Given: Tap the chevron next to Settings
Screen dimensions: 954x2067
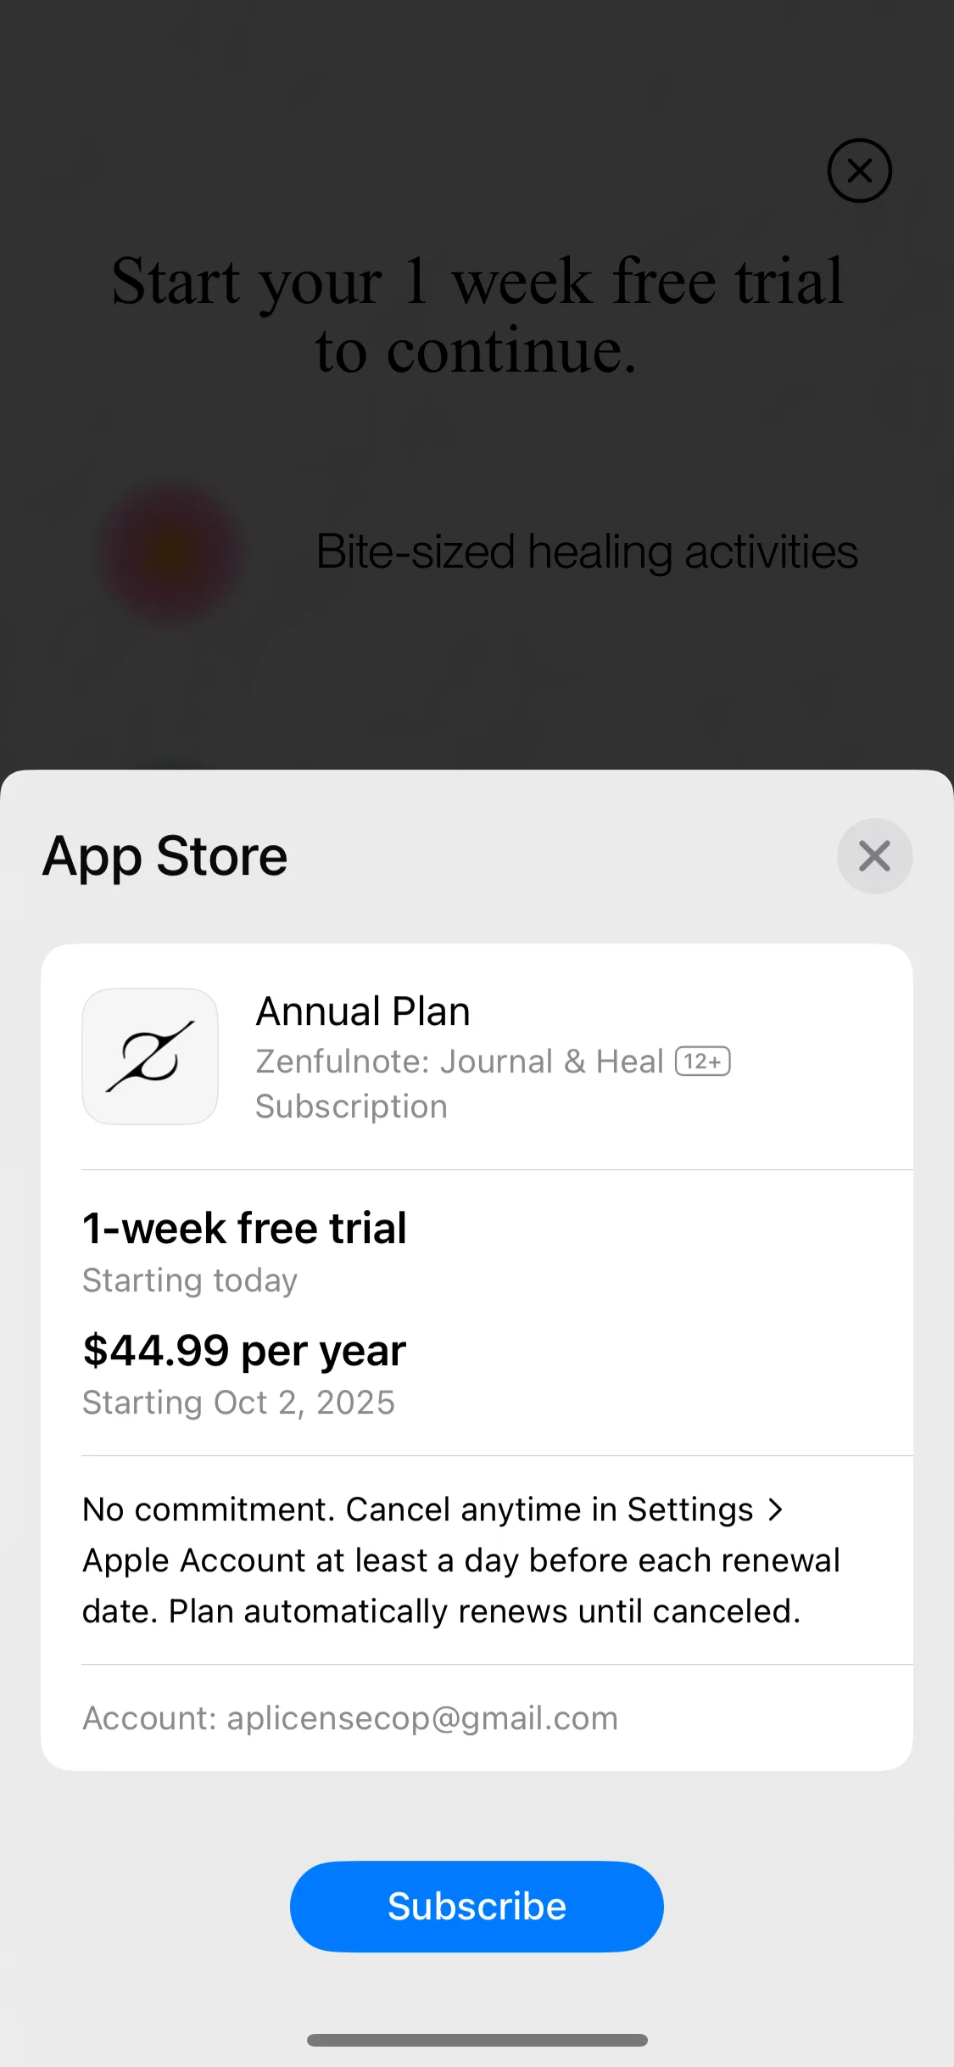Looking at the screenshot, I should (x=775, y=1510).
